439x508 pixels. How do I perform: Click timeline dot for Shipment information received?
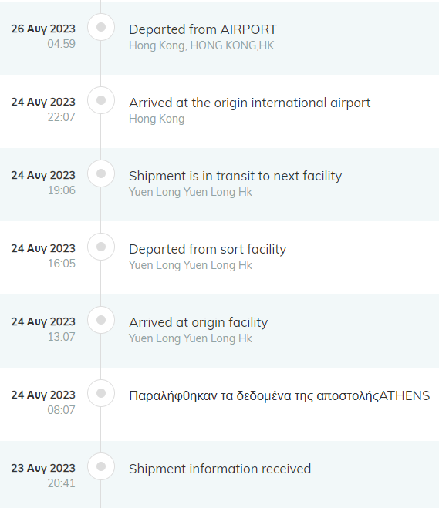(101, 466)
